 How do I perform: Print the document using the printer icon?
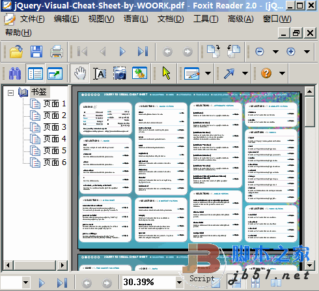(x=57, y=52)
